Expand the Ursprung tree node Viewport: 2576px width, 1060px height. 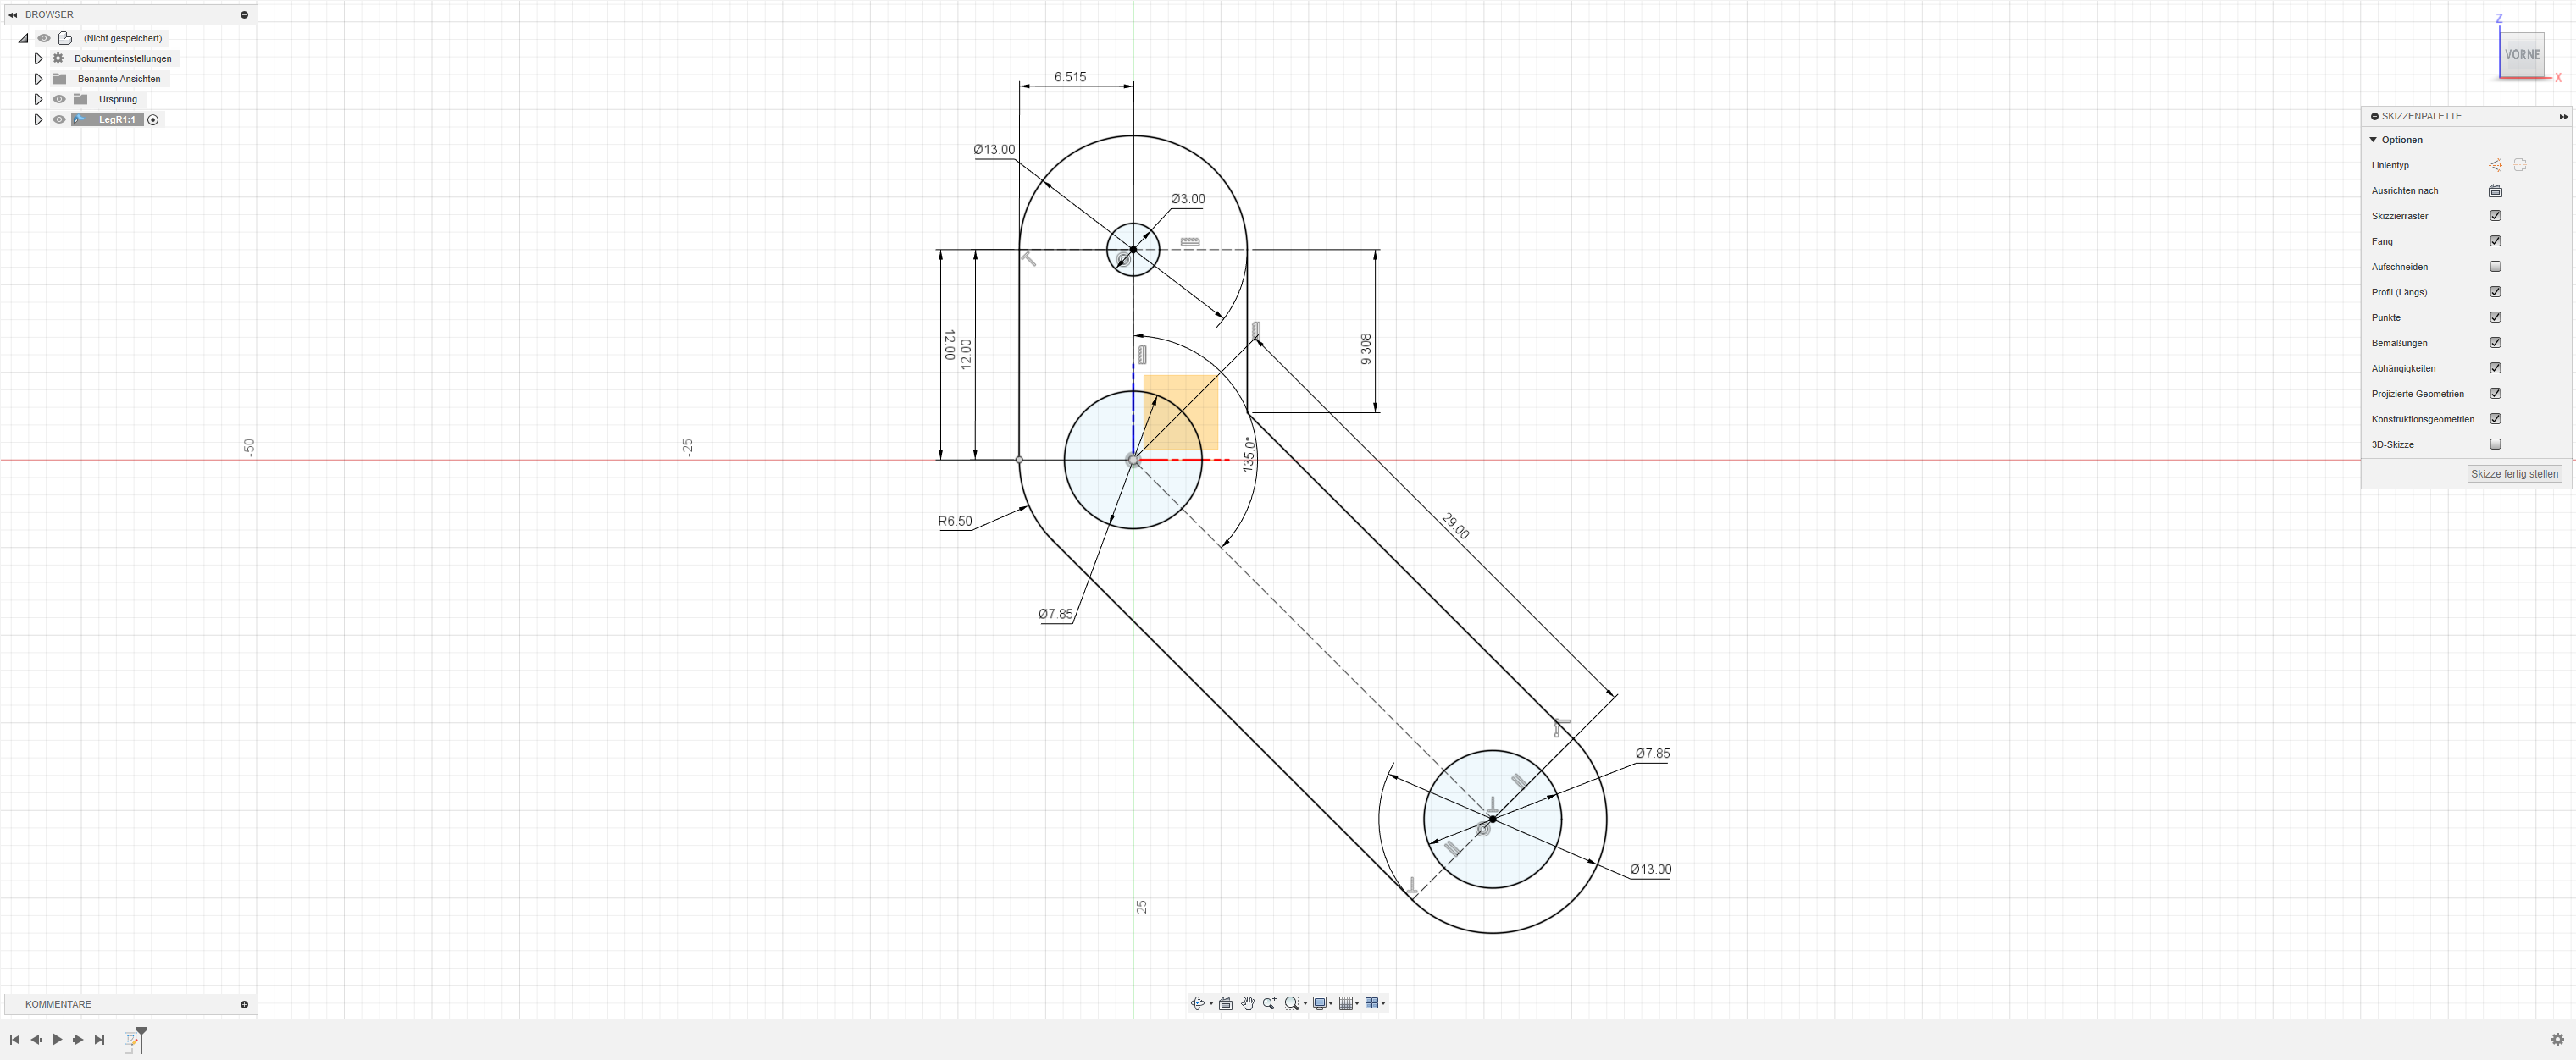38,99
